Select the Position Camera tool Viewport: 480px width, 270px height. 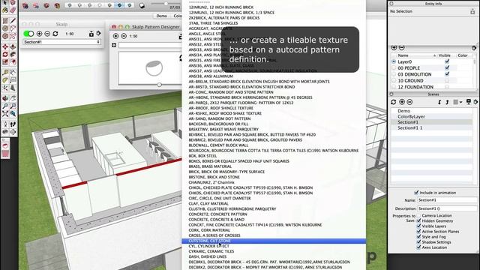[5, 124]
